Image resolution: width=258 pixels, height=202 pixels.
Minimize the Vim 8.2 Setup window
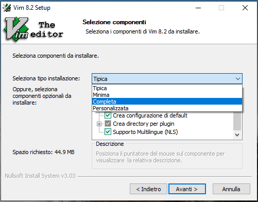pyautogui.click(x=198, y=8)
